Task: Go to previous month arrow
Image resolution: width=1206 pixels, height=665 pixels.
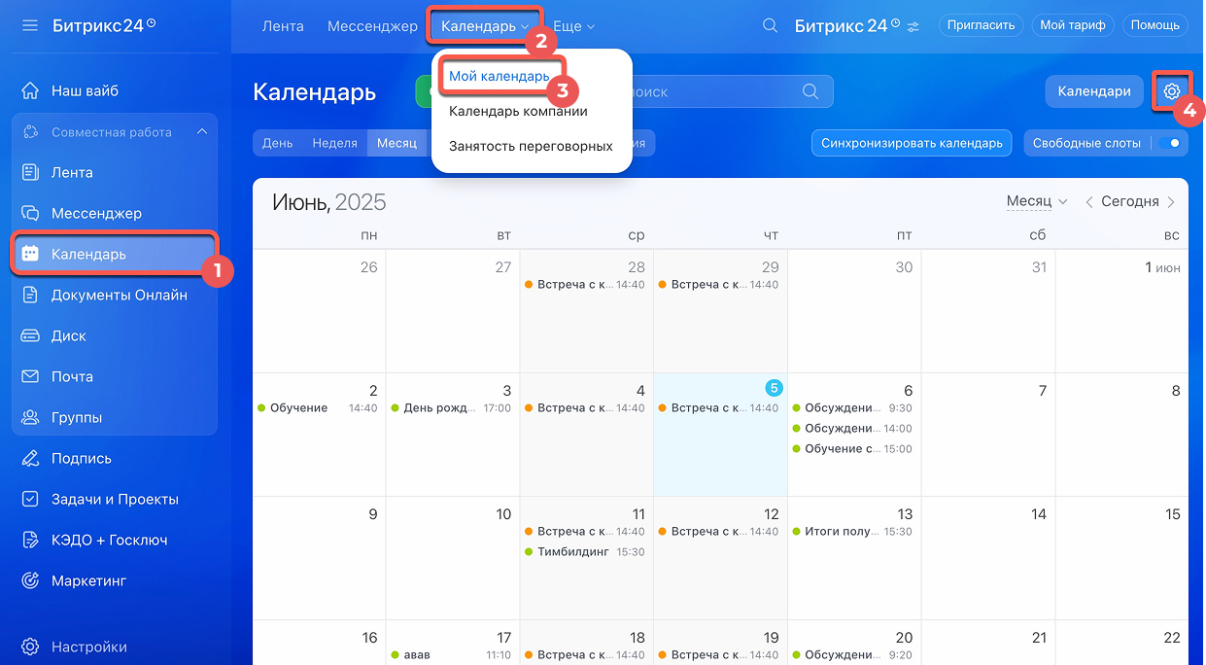Action: click(x=1089, y=202)
